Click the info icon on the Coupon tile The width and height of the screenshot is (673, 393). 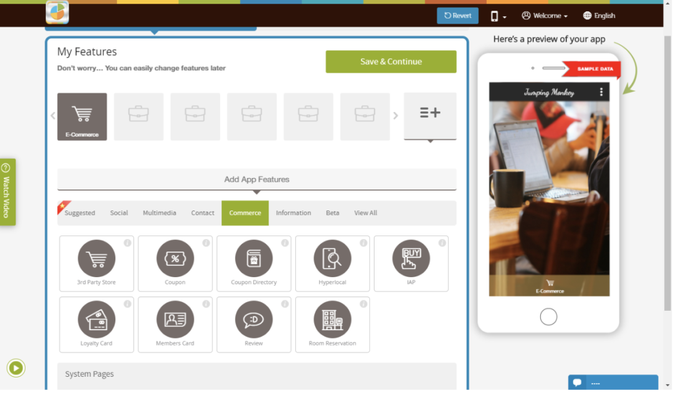pos(206,244)
